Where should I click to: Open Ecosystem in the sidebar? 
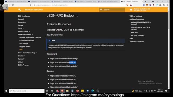point(22,22)
